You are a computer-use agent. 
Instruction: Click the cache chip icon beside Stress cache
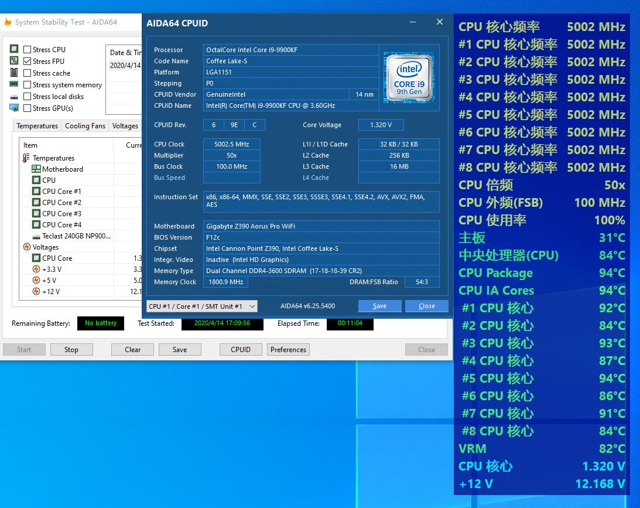click(14, 73)
